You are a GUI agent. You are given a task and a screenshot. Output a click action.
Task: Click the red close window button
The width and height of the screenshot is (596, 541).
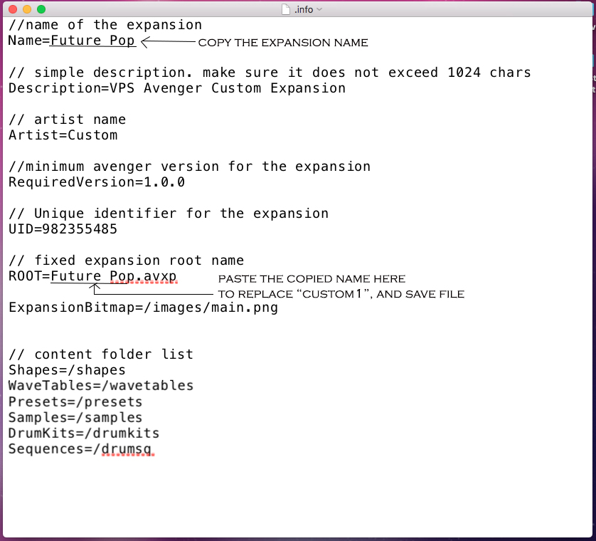click(x=13, y=9)
